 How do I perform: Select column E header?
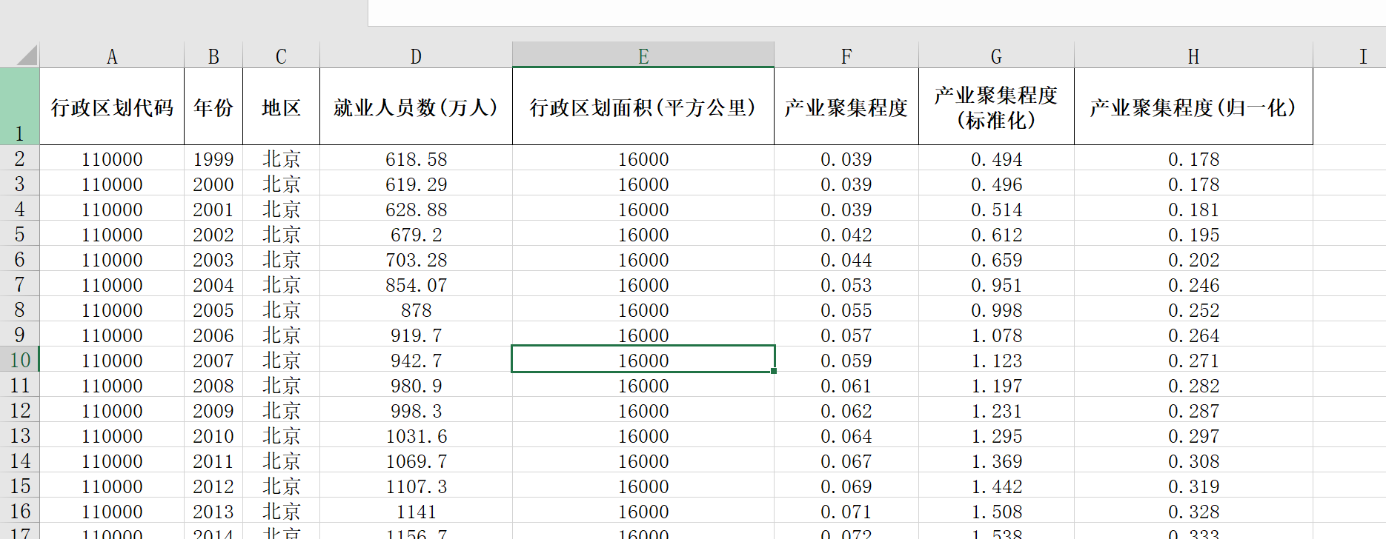tap(643, 56)
